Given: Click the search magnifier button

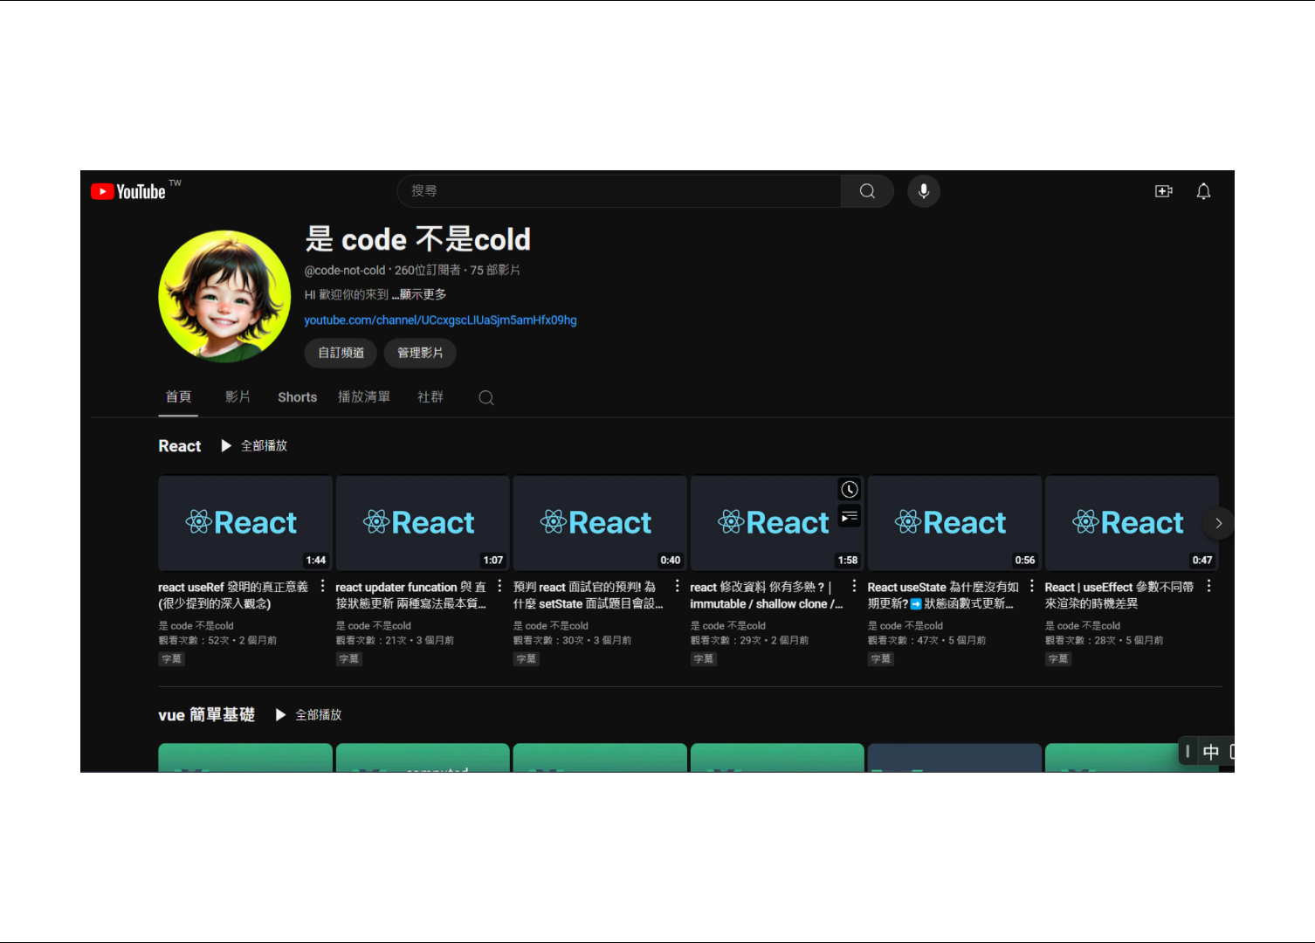Looking at the screenshot, I should 867,191.
